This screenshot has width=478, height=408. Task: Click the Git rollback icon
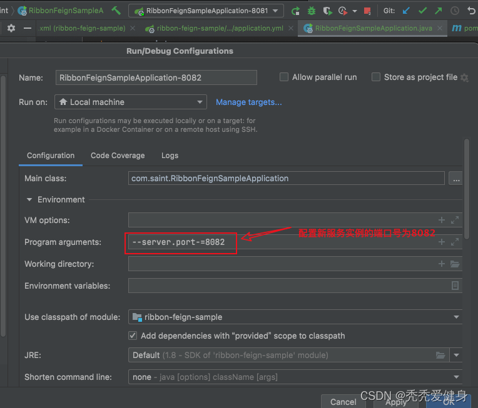pyautogui.click(x=471, y=11)
